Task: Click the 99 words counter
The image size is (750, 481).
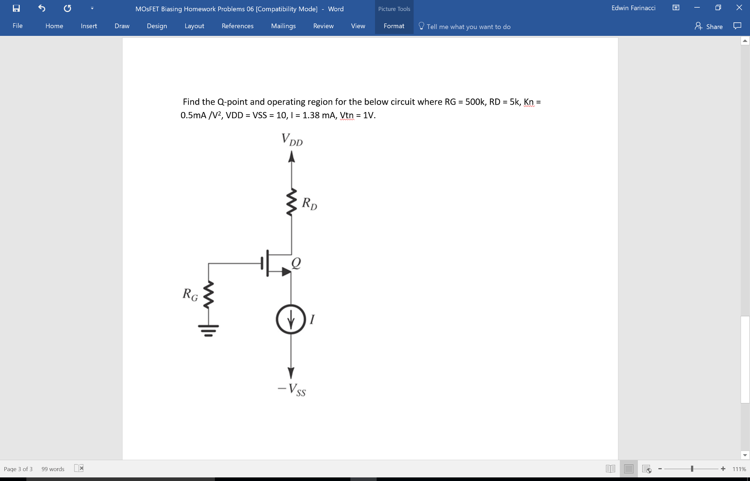Action: tap(52, 469)
